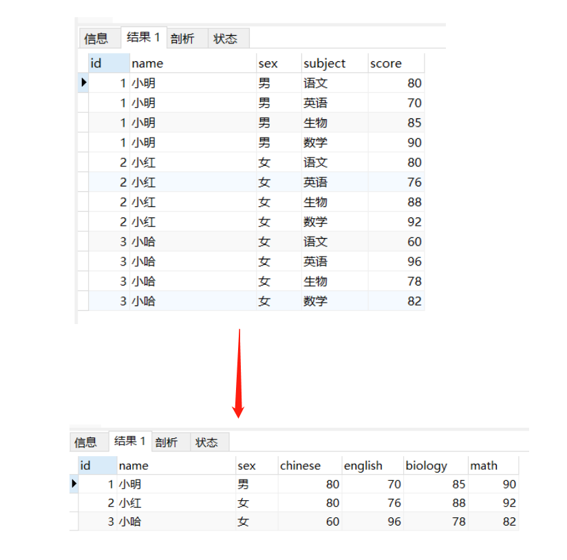Click the biology column header

click(436, 466)
